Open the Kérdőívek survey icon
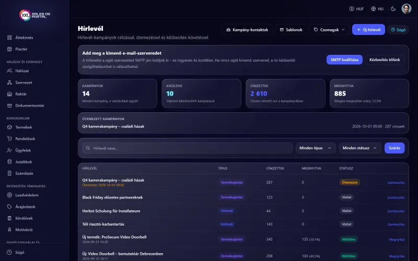The width and height of the screenshot is (418, 261). [9, 218]
